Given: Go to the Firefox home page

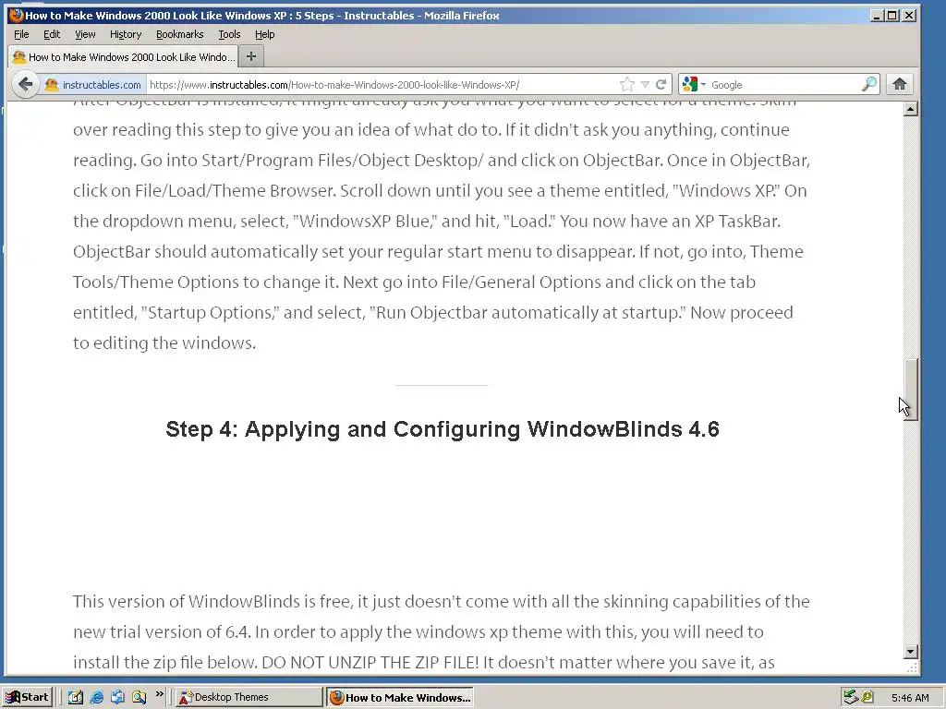Looking at the screenshot, I should (x=900, y=84).
